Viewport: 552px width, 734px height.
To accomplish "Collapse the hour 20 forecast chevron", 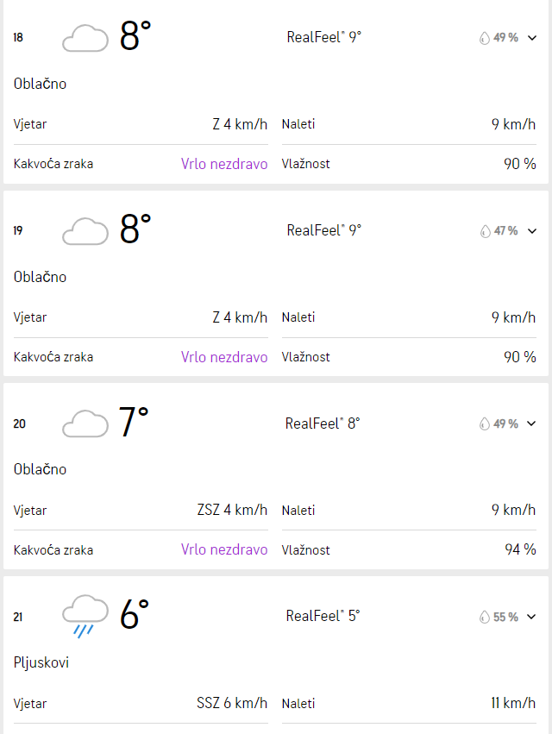I will click(x=531, y=423).
